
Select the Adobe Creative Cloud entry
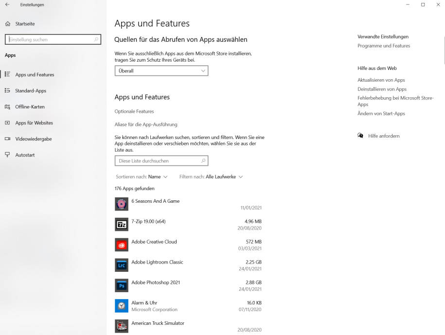[x=188, y=245]
